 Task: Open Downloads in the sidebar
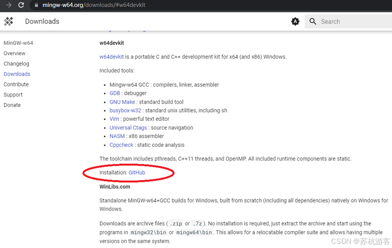click(x=17, y=74)
